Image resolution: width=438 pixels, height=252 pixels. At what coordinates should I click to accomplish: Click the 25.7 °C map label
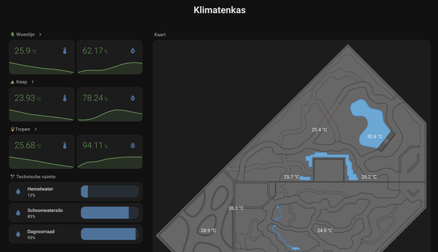click(292, 177)
